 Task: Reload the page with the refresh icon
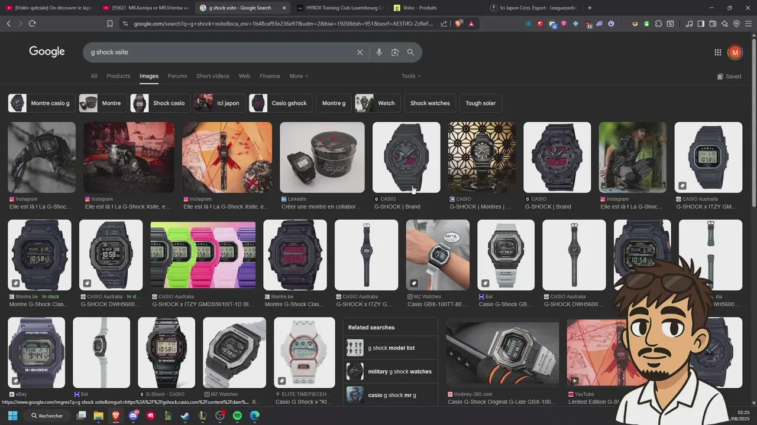(x=32, y=24)
